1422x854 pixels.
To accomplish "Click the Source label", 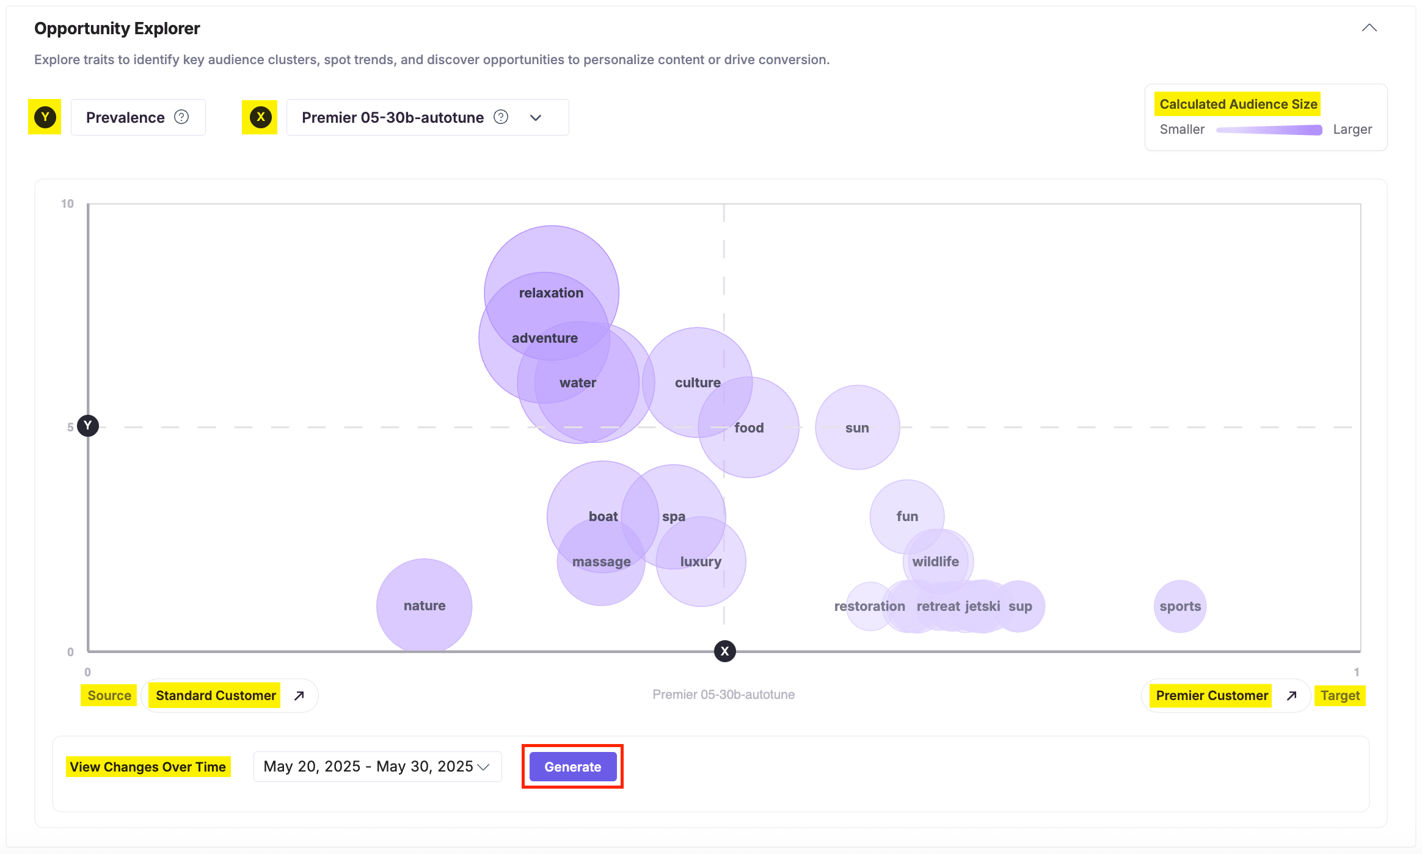I will [x=109, y=695].
